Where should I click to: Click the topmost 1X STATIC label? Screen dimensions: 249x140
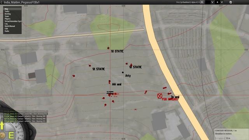[x=117, y=51]
